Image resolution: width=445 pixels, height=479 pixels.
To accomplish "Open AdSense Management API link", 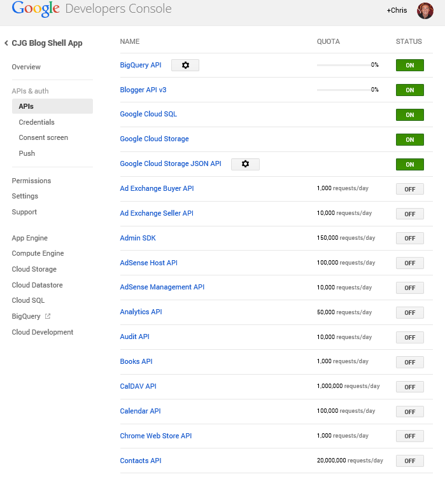I will tap(162, 287).
